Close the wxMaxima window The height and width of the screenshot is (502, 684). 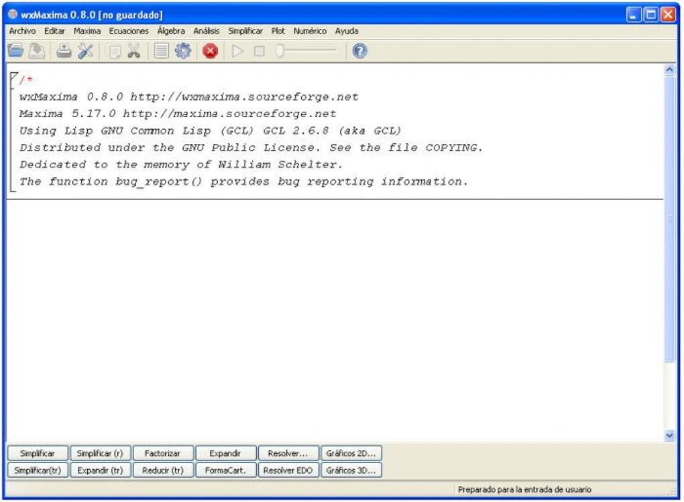point(668,15)
